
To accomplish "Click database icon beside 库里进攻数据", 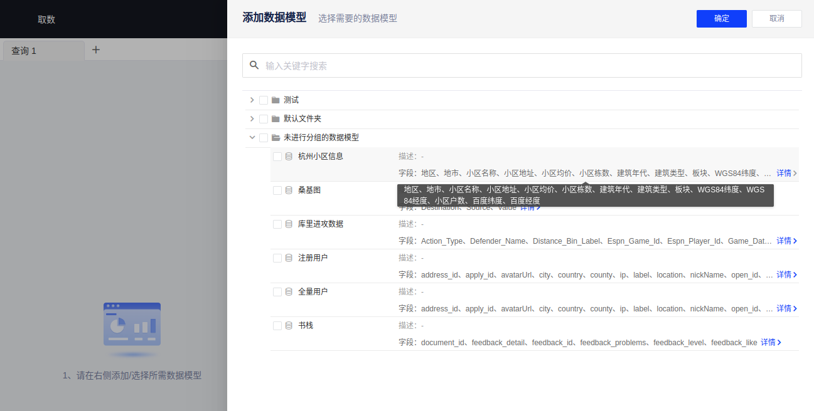I will click(x=289, y=224).
